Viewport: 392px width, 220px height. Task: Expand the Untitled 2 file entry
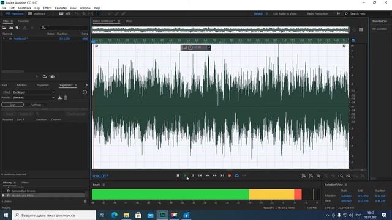pos(4,38)
